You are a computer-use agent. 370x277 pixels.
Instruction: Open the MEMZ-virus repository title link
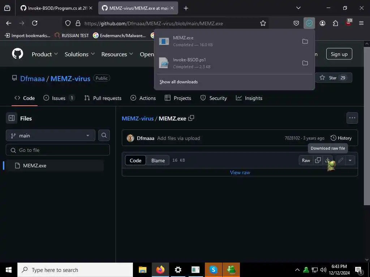[70, 78]
